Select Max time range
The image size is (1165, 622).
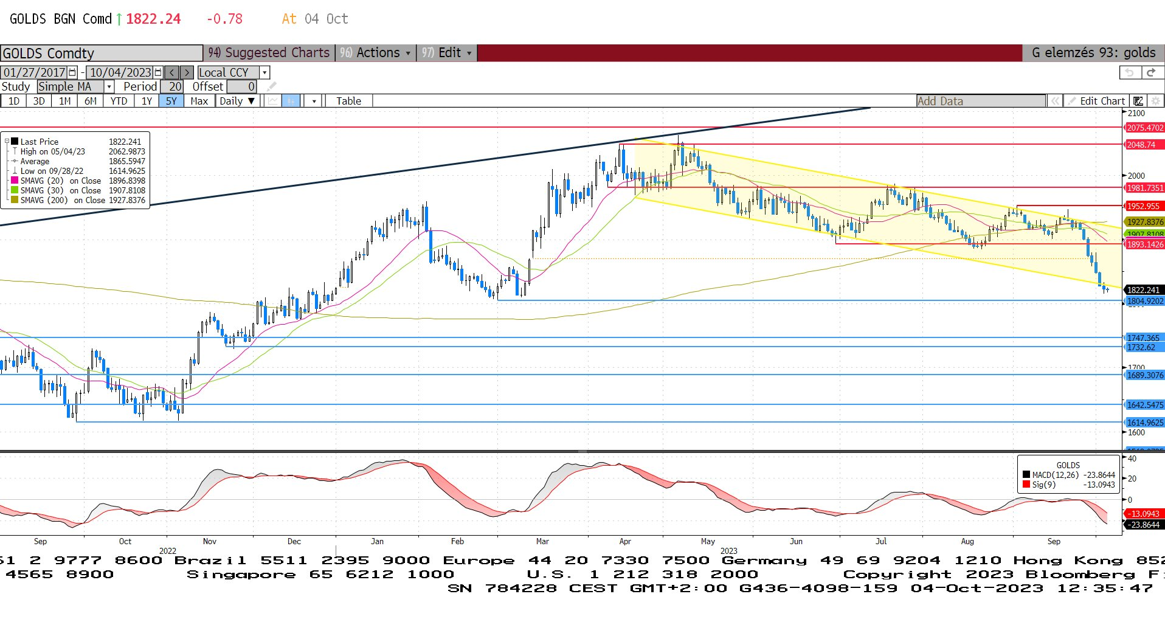click(199, 101)
